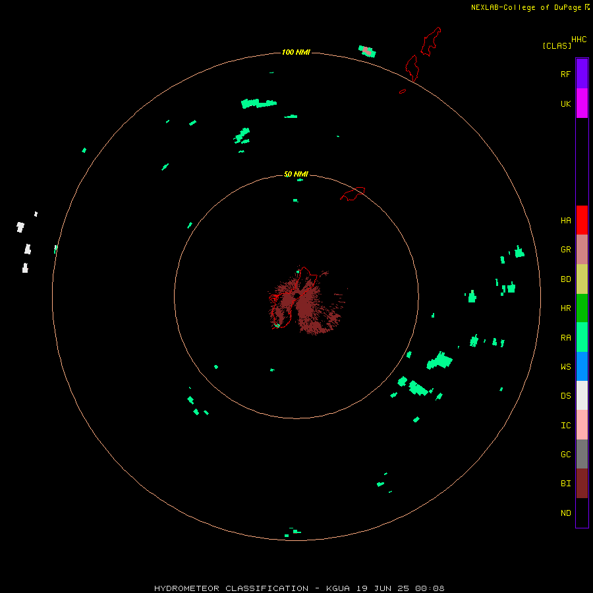593x593 pixels.
Task: Click the magenta UK color swatch
Action: [582, 103]
